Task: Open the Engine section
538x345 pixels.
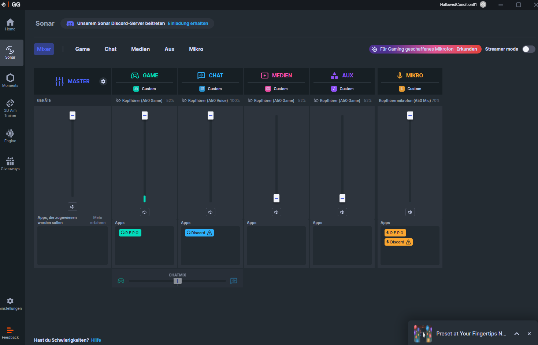Action: (10, 136)
